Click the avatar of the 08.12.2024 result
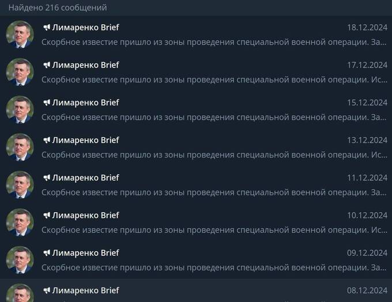This screenshot has height=302, width=392. tap(20, 293)
